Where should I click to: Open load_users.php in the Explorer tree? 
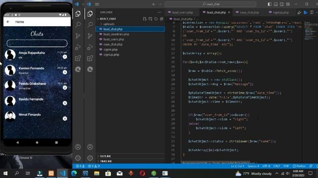[x=130, y=40]
